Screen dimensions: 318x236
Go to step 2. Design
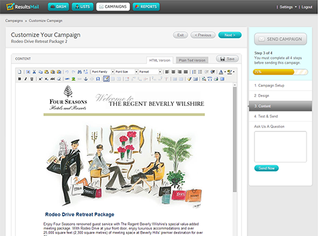click(280, 96)
